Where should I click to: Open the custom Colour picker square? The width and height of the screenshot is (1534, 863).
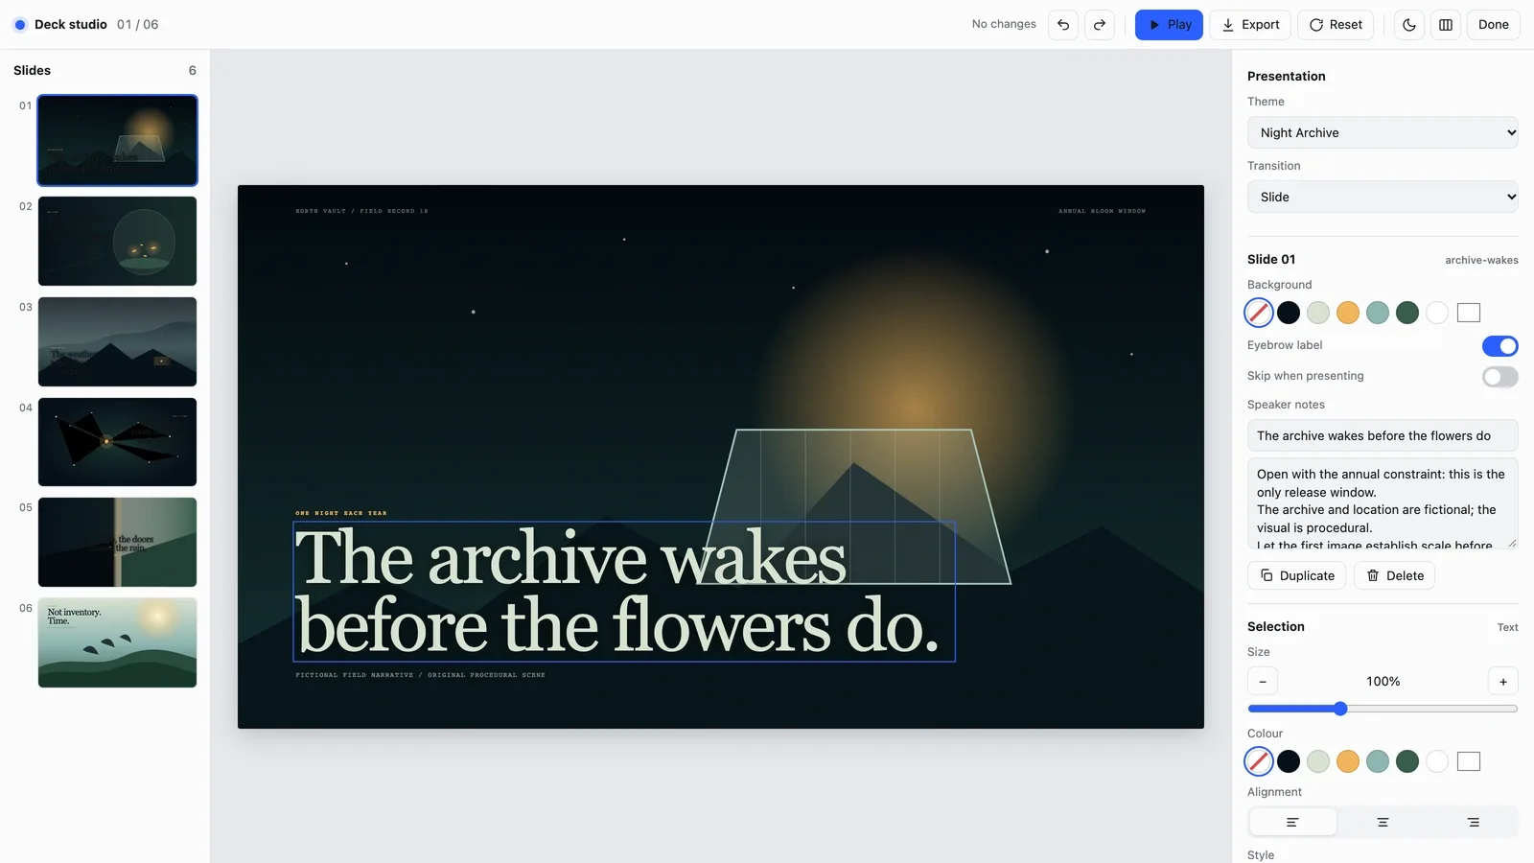(1469, 761)
